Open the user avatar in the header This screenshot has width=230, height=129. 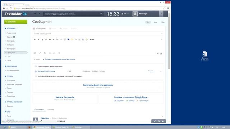pos(135,14)
